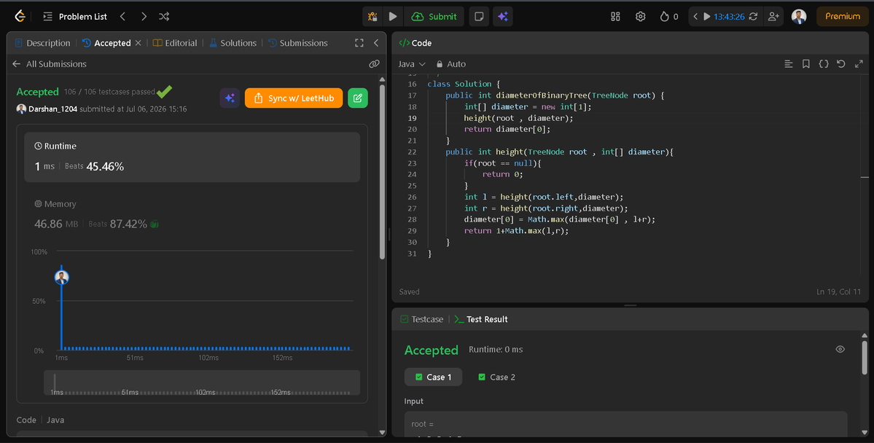Viewport: 874px width, 443px height.
Task: Click the Premium button
Action: (x=842, y=17)
